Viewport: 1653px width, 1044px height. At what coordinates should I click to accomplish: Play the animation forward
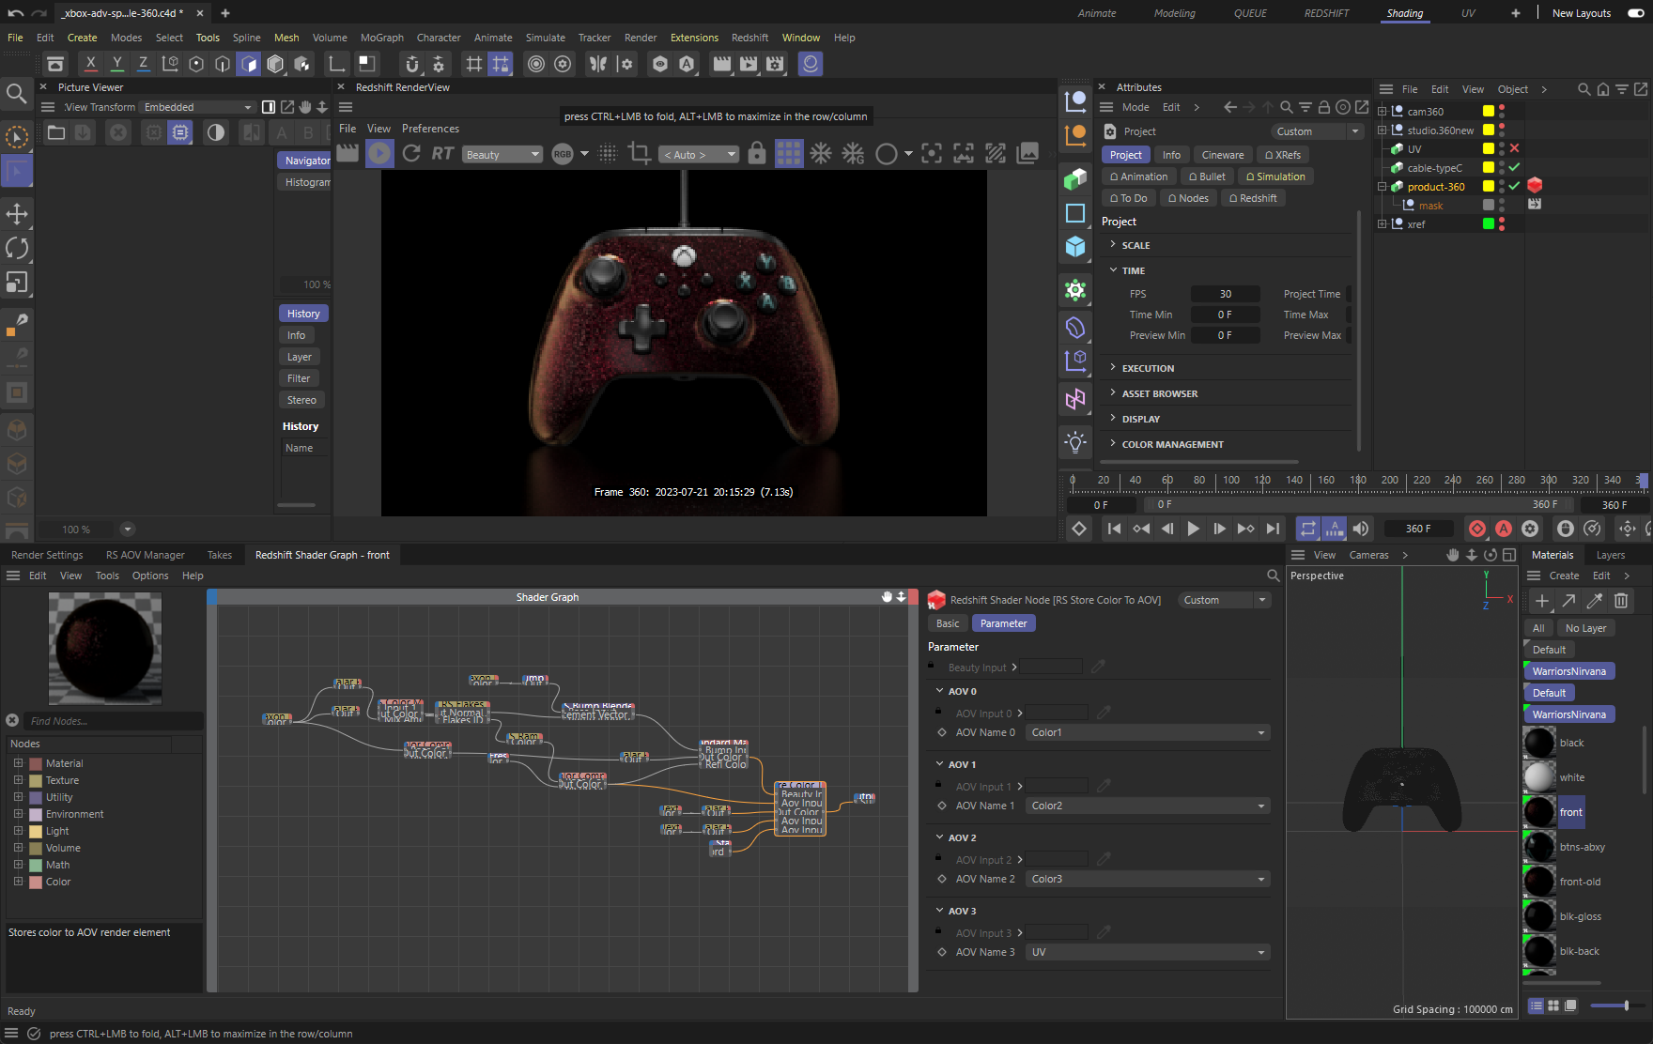[x=1193, y=529]
